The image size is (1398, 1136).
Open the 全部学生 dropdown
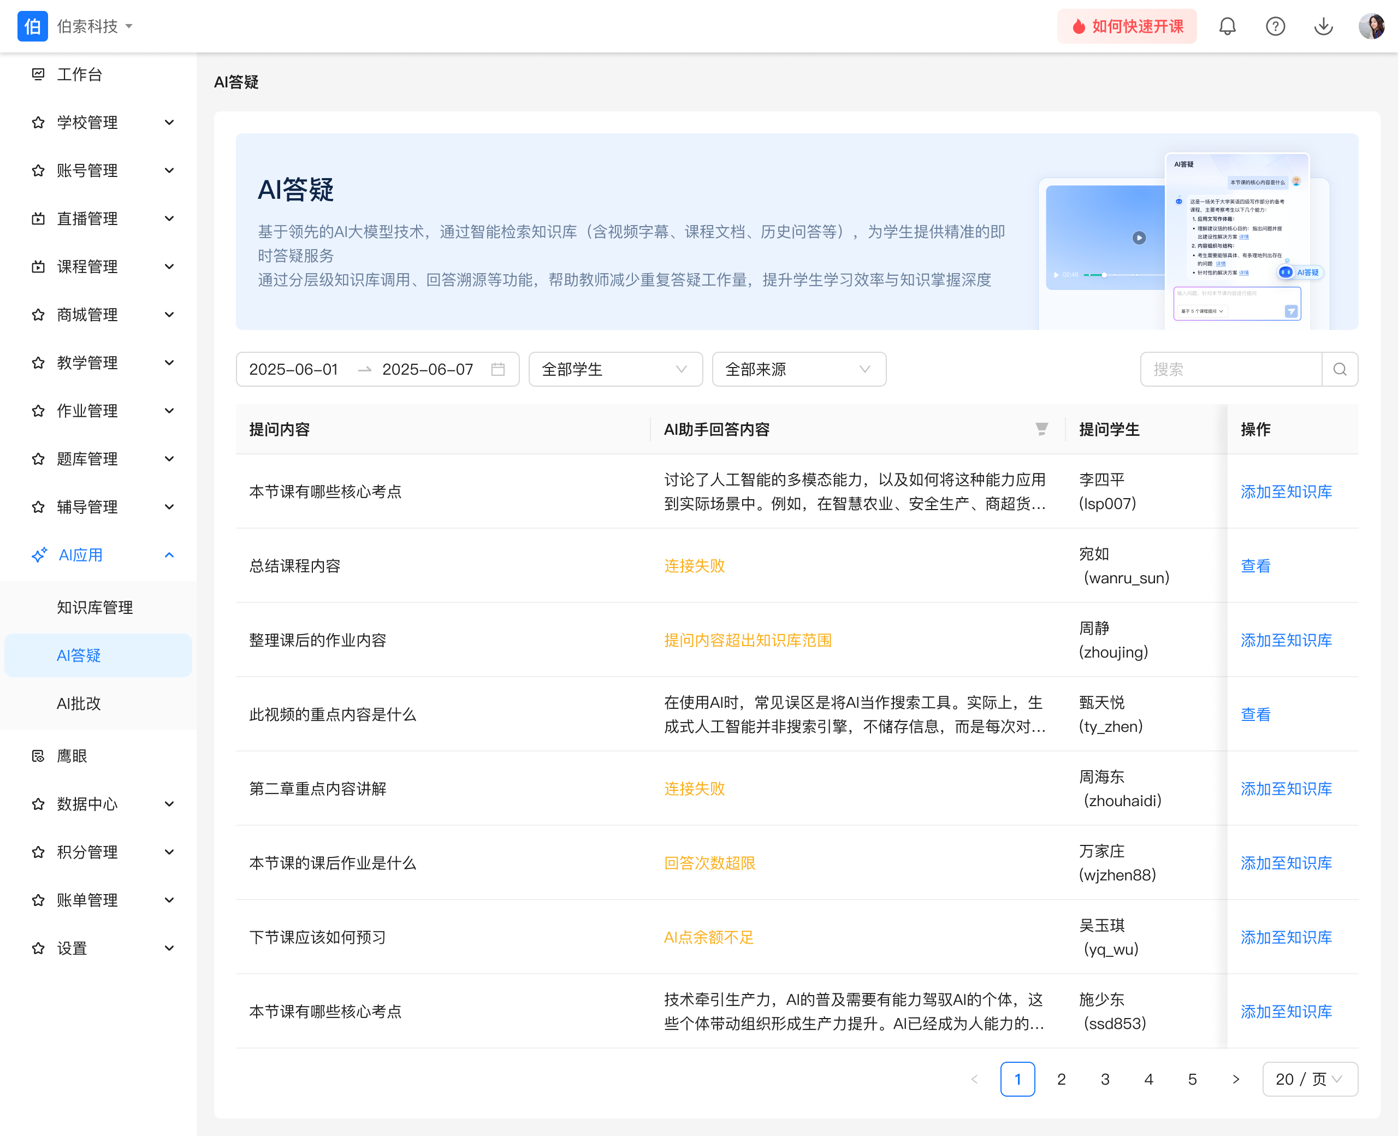[615, 370]
